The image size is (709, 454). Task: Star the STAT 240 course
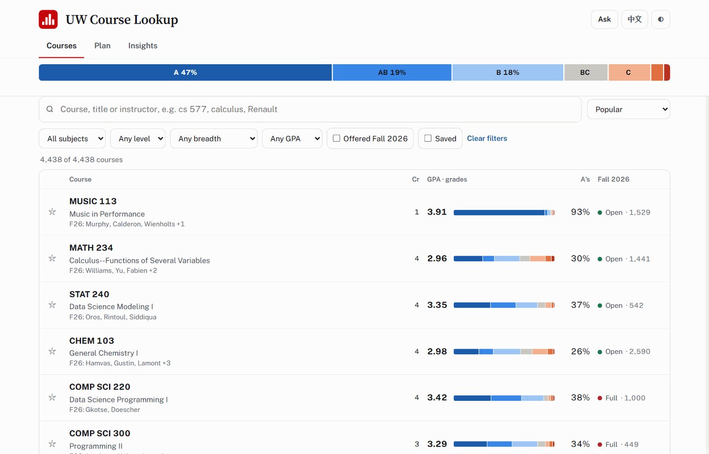(x=52, y=305)
